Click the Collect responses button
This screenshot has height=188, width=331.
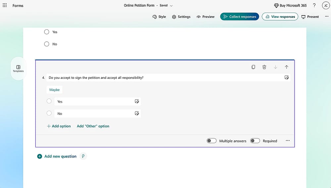coord(240,17)
